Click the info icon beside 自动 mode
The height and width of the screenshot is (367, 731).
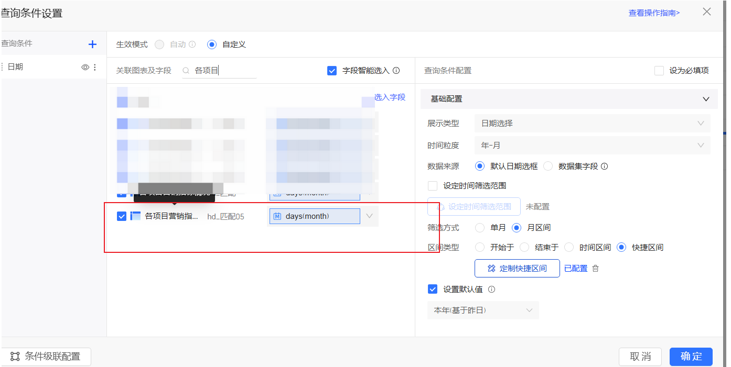tap(192, 45)
